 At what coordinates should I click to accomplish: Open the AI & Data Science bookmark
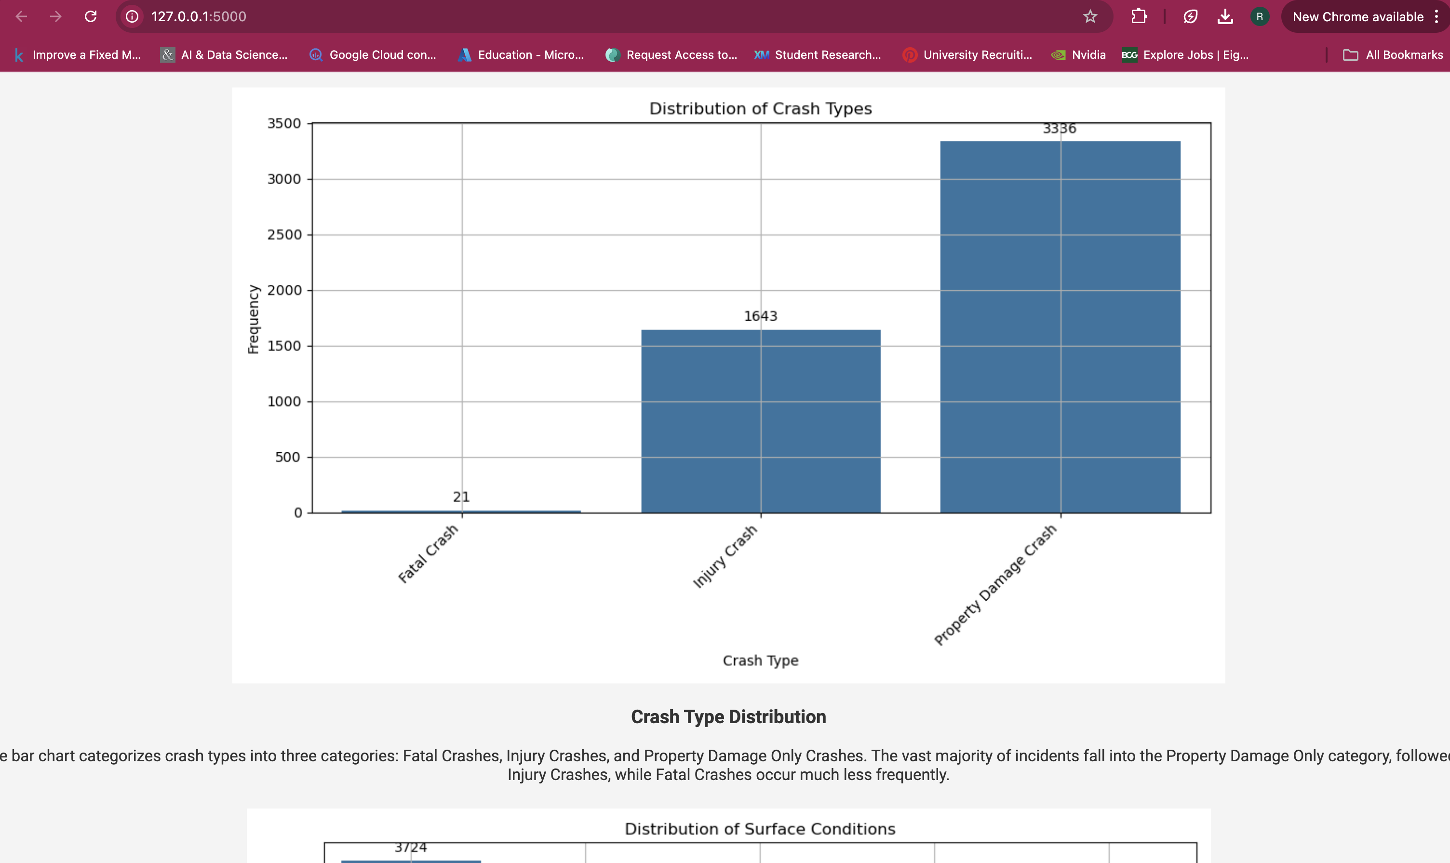(225, 54)
